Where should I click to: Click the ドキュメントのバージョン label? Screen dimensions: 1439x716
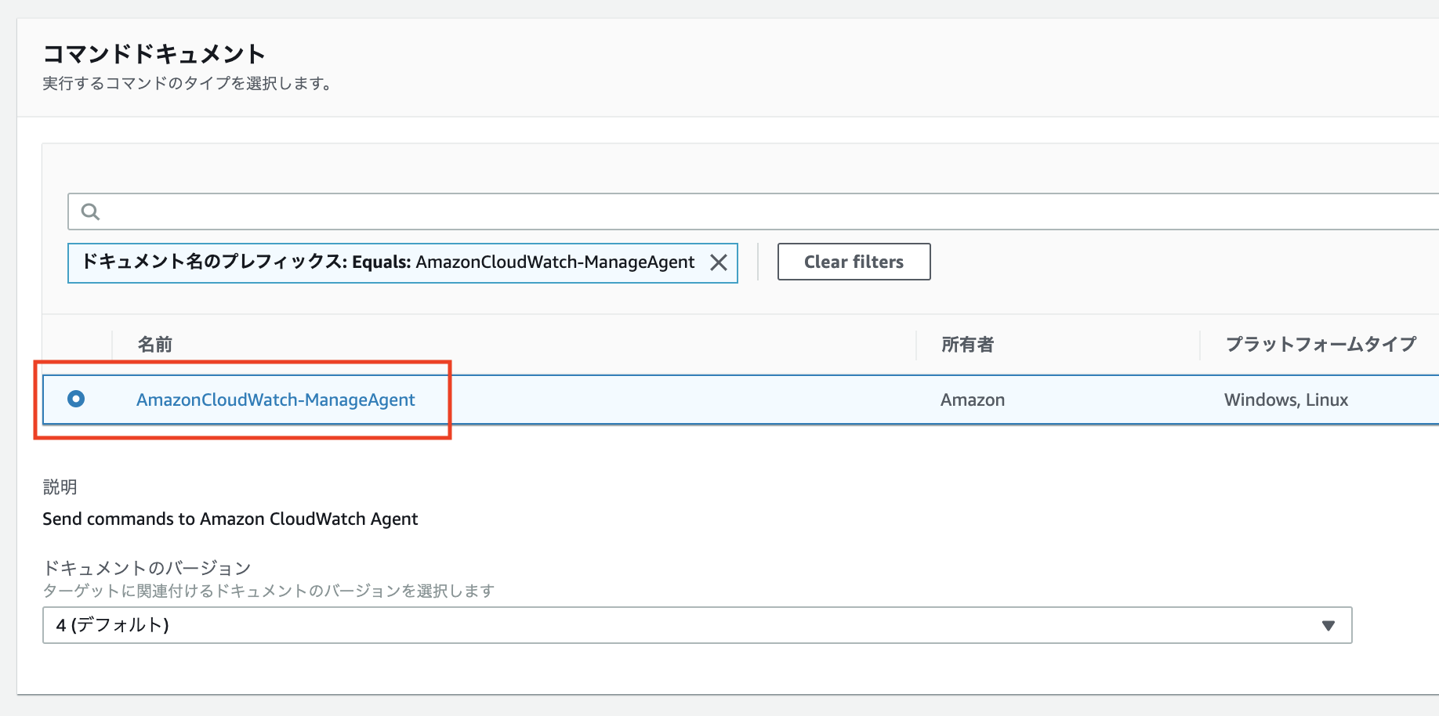[147, 568]
